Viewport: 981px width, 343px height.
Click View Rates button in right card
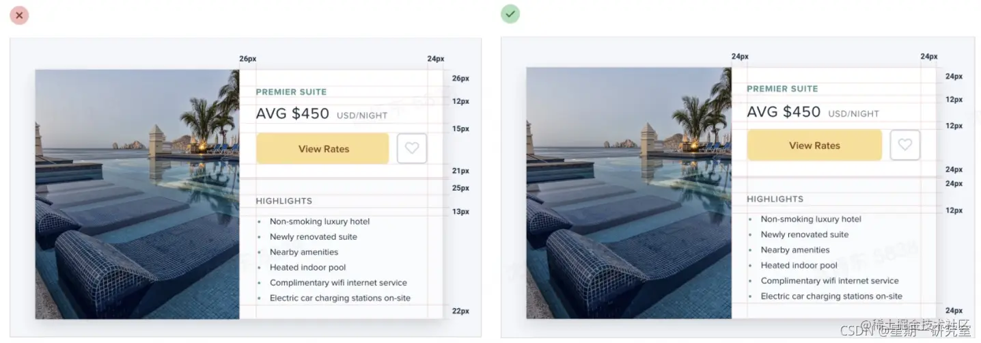(814, 145)
